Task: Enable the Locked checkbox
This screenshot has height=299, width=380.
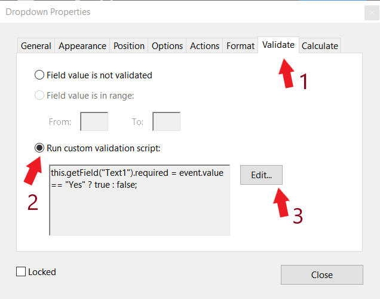Action: point(22,272)
